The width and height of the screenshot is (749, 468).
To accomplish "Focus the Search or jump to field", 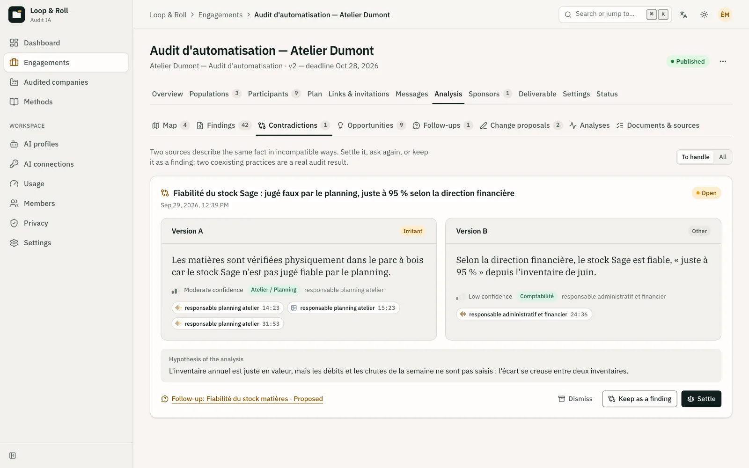I will pos(615,15).
